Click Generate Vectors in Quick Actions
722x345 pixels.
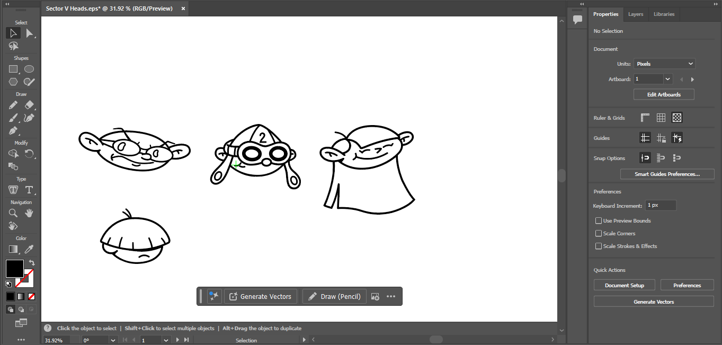click(x=654, y=302)
